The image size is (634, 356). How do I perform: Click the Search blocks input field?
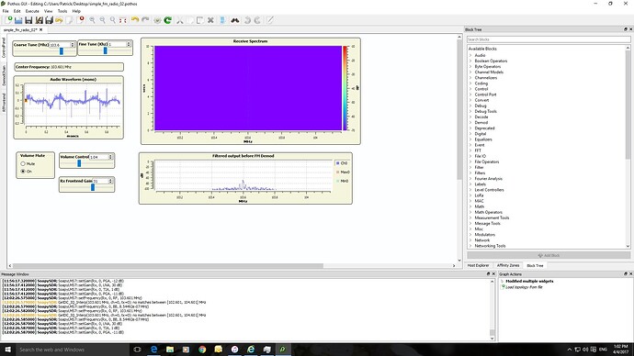(x=549, y=39)
